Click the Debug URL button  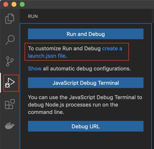[86, 126]
